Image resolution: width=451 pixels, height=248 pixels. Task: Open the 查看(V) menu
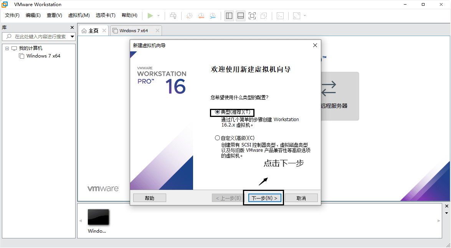tap(55, 15)
